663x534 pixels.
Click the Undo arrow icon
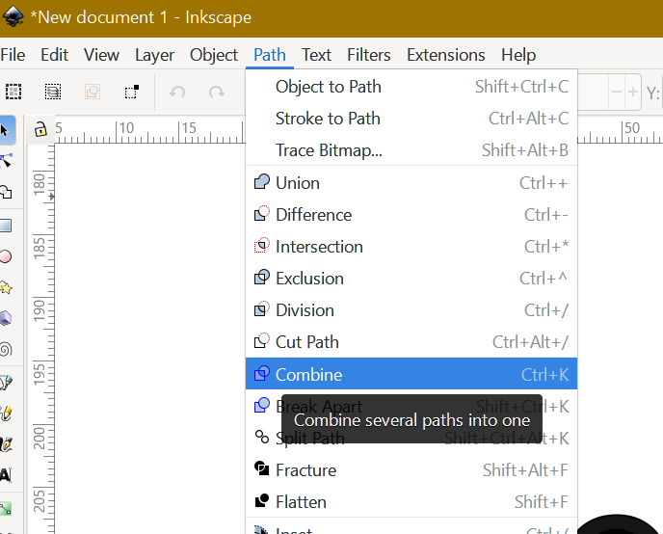(177, 93)
